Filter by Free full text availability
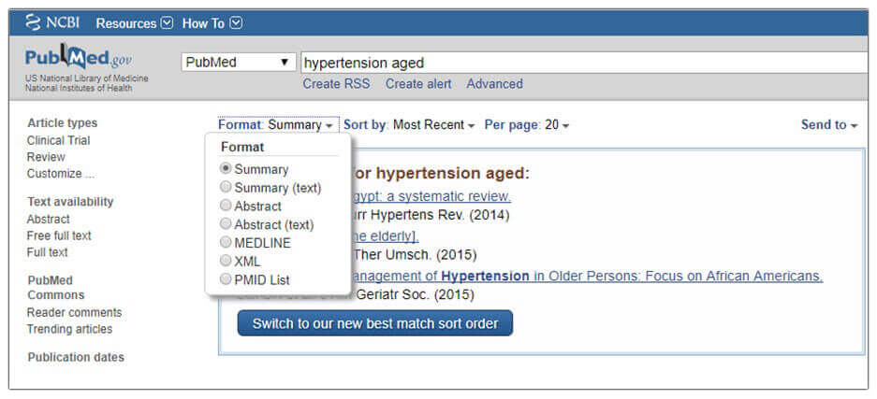Image resolution: width=877 pixels, height=399 pixels. [x=59, y=236]
